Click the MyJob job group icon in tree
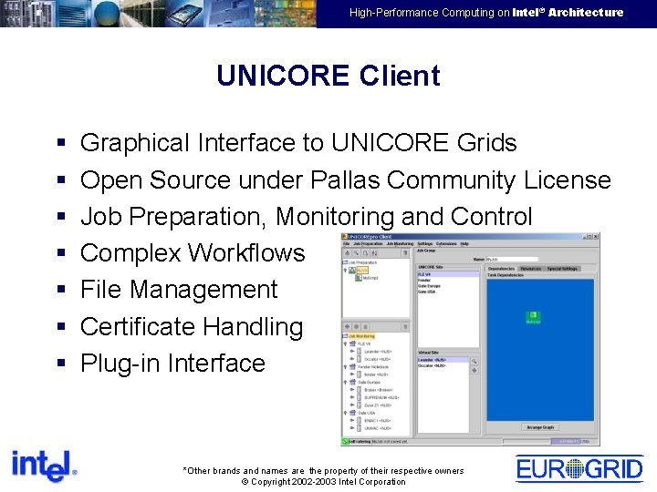This screenshot has width=657, height=492. (x=352, y=271)
